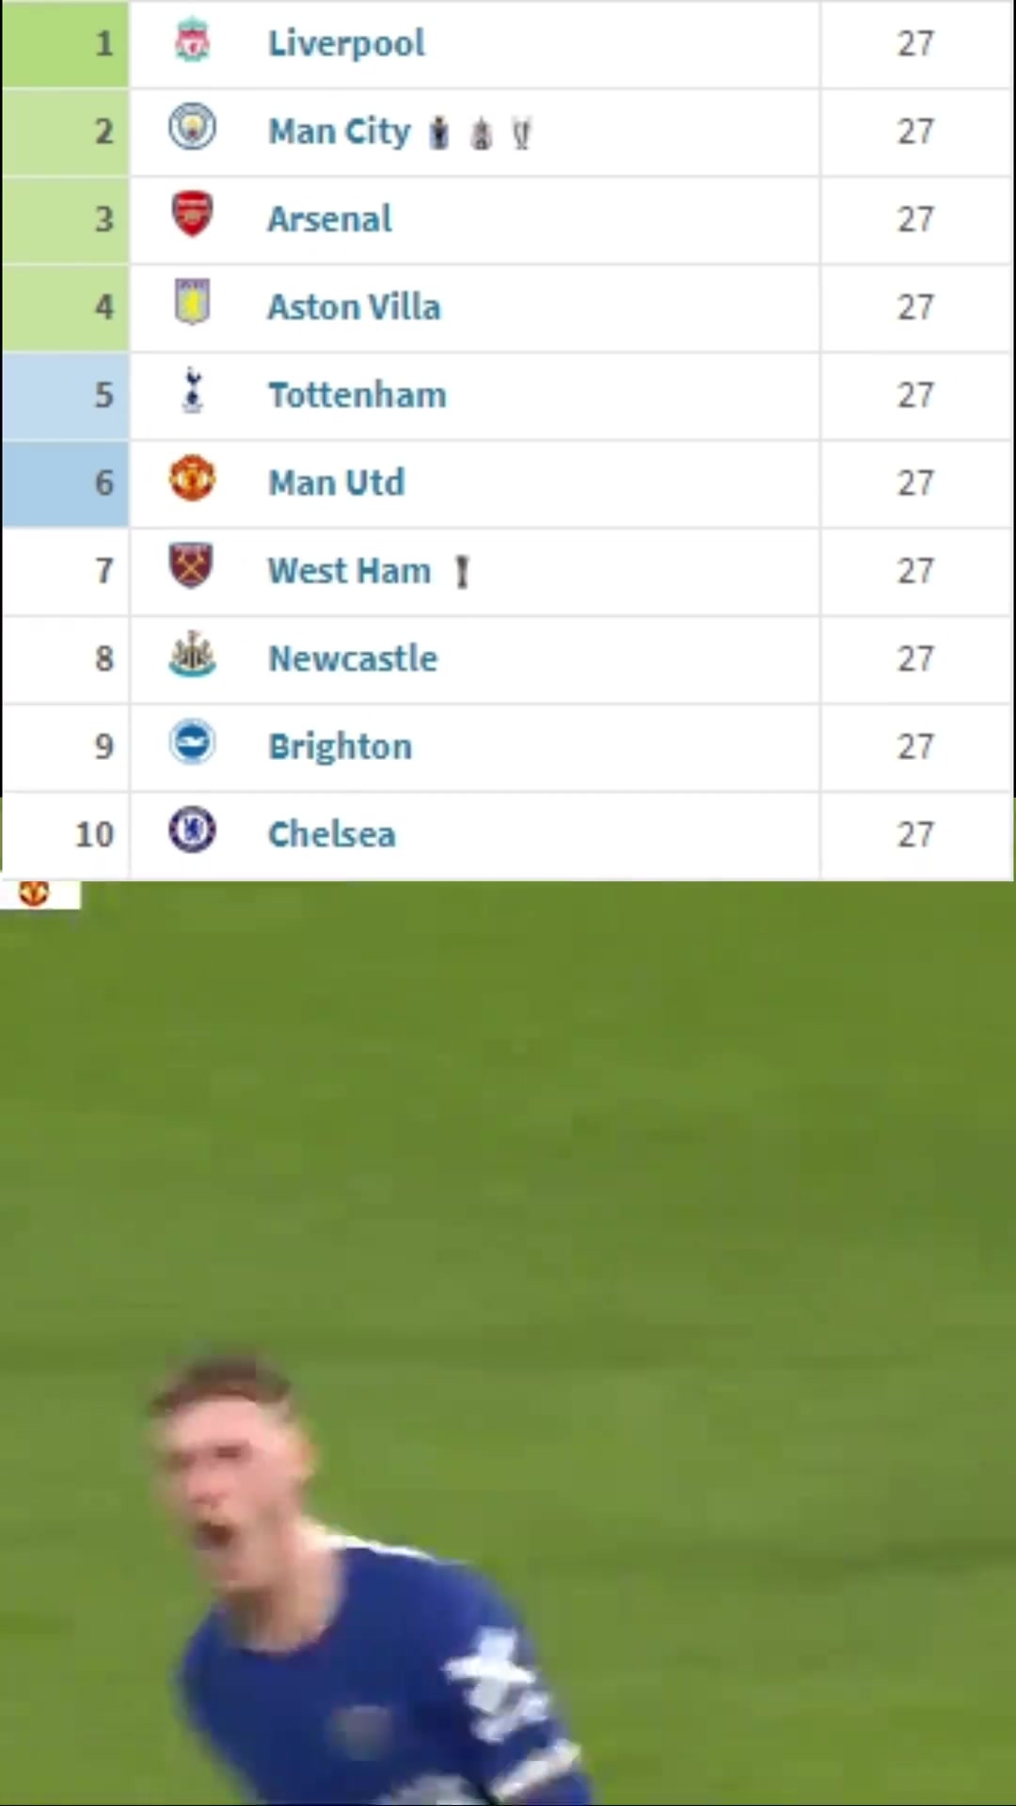
Task: Click the small Man Utd badge below table
Action: tap(34, 893)
